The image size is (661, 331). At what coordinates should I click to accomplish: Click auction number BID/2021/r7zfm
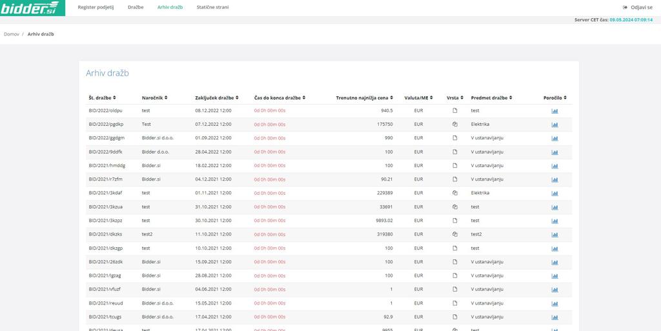pos(105,179)
